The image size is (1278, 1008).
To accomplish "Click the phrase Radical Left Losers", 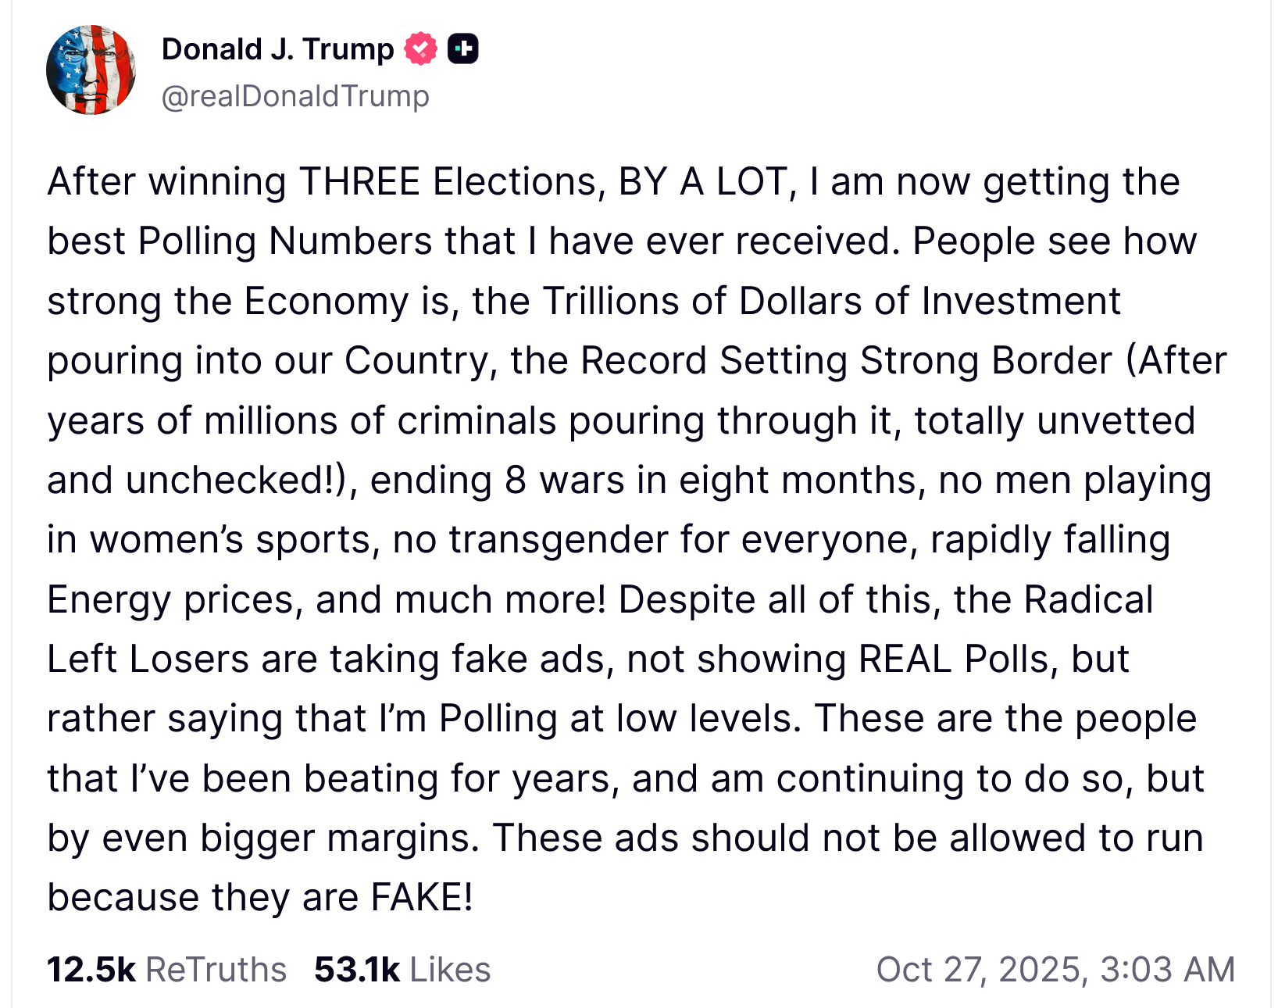I will pyautogui.click(x=1087, y=600).
